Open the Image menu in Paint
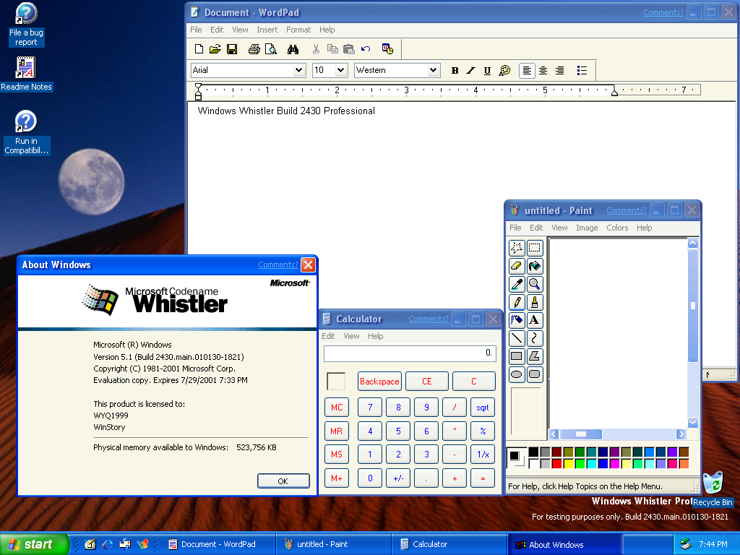 [x=586, y=228]
